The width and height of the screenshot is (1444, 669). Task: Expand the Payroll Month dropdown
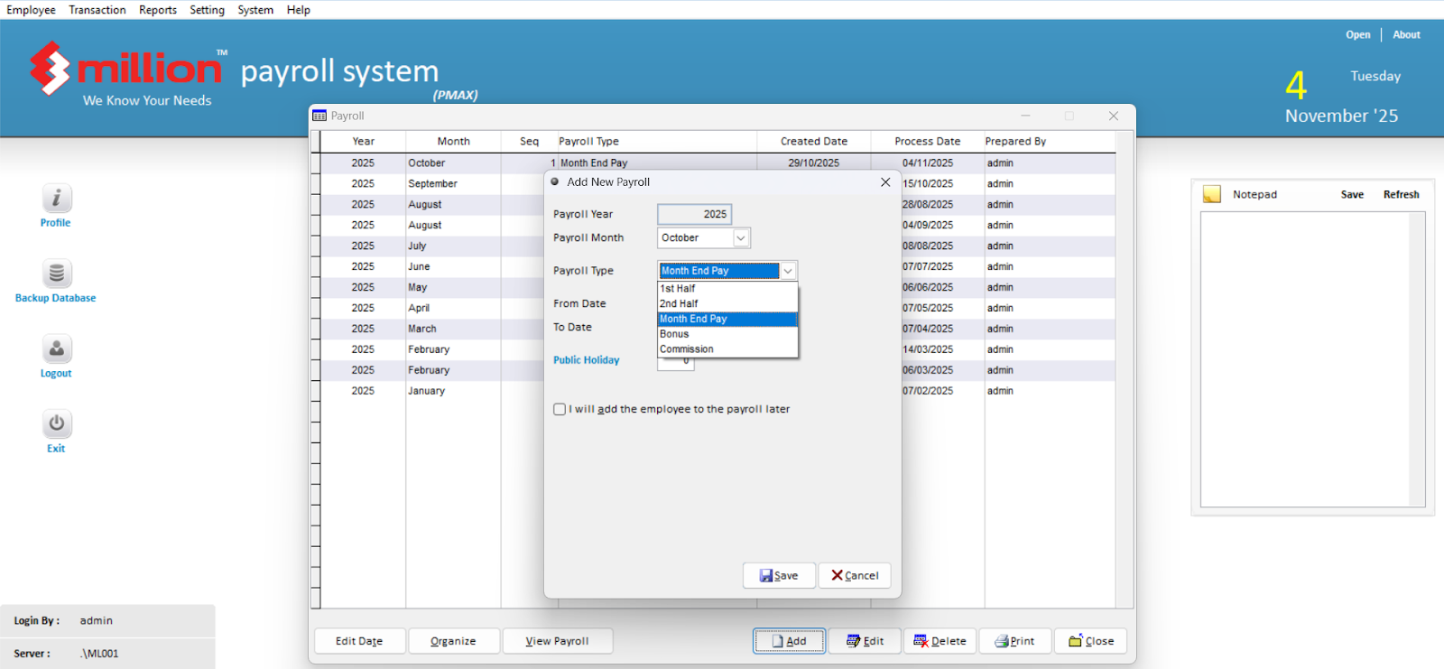(741, 238)
